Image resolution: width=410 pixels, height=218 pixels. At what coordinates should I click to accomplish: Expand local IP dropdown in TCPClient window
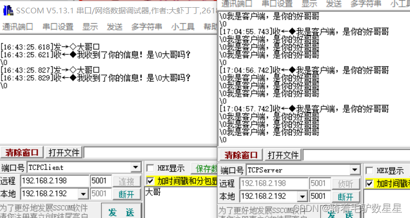click(x=83, y=194)
